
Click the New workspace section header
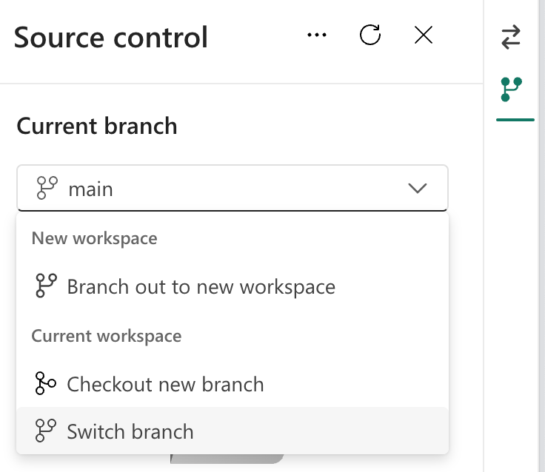coord(94,238)
